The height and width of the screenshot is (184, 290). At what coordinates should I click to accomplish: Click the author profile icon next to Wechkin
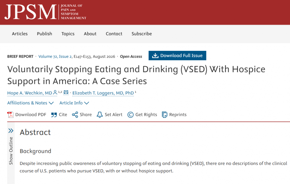pyautogui.click(x=55, y=92)
